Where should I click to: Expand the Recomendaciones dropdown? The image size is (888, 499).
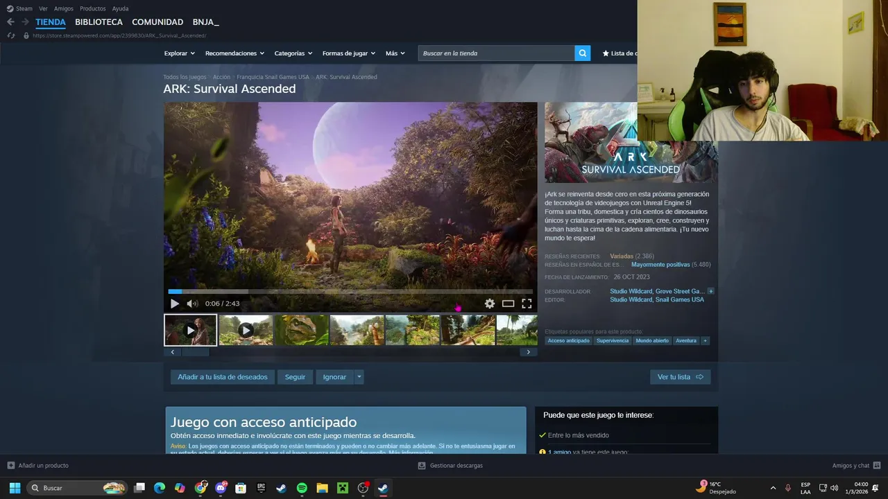pyautogui.click(x=234, y=53)
